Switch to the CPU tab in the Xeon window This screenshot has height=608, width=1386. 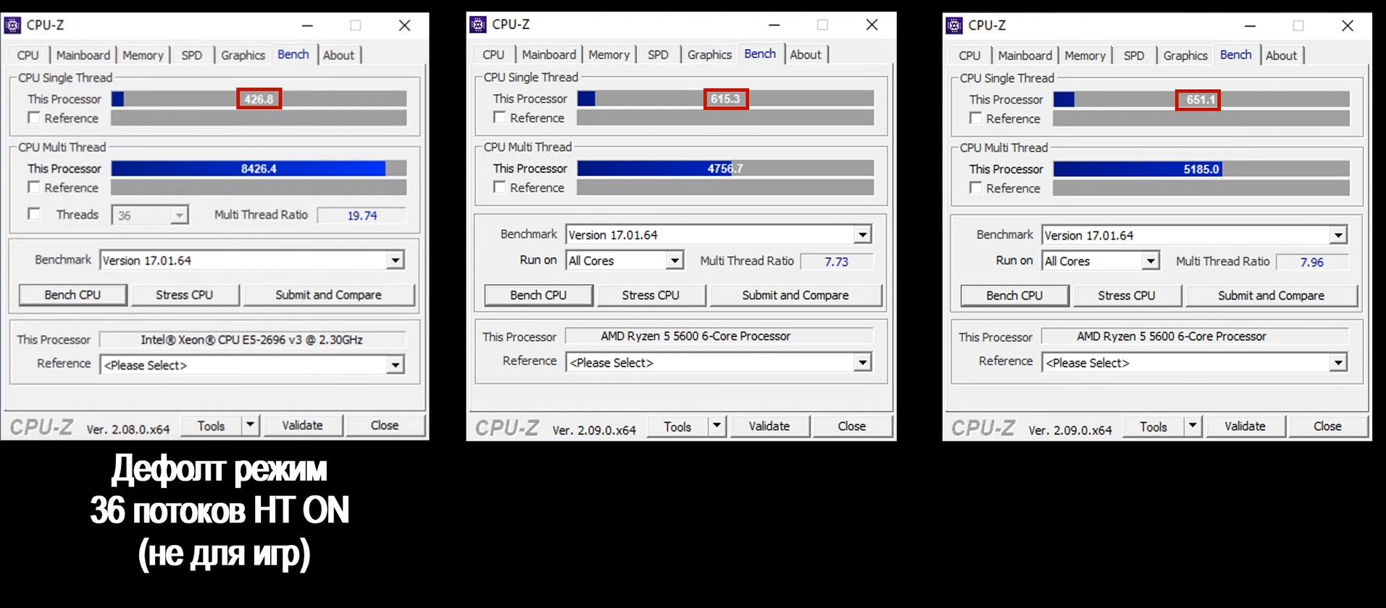coord(28,55)
